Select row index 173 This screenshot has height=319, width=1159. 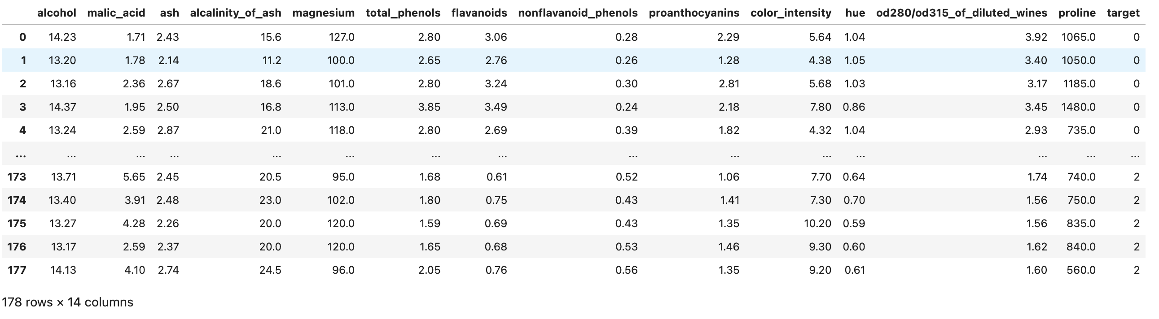pos(17,177)
